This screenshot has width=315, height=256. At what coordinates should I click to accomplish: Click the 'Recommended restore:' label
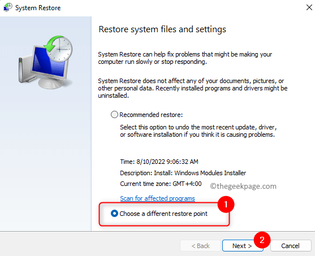[151, 115]
